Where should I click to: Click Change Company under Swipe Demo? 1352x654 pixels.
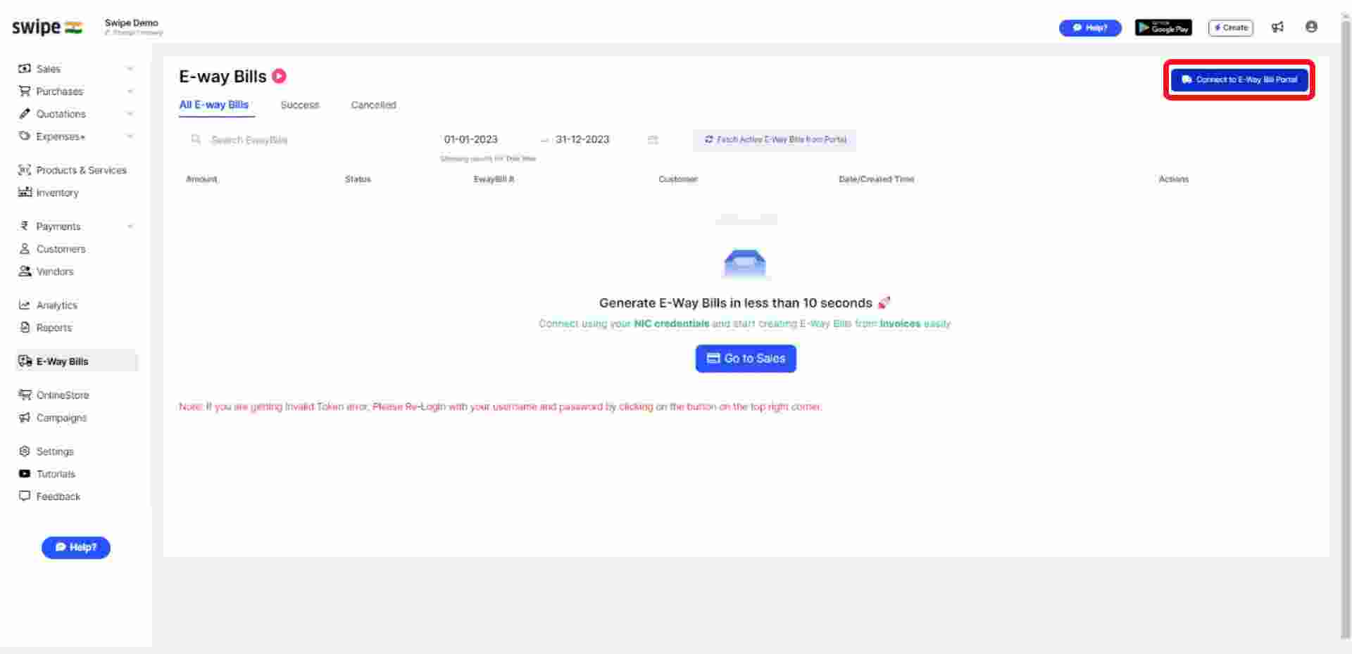point(134,32)
